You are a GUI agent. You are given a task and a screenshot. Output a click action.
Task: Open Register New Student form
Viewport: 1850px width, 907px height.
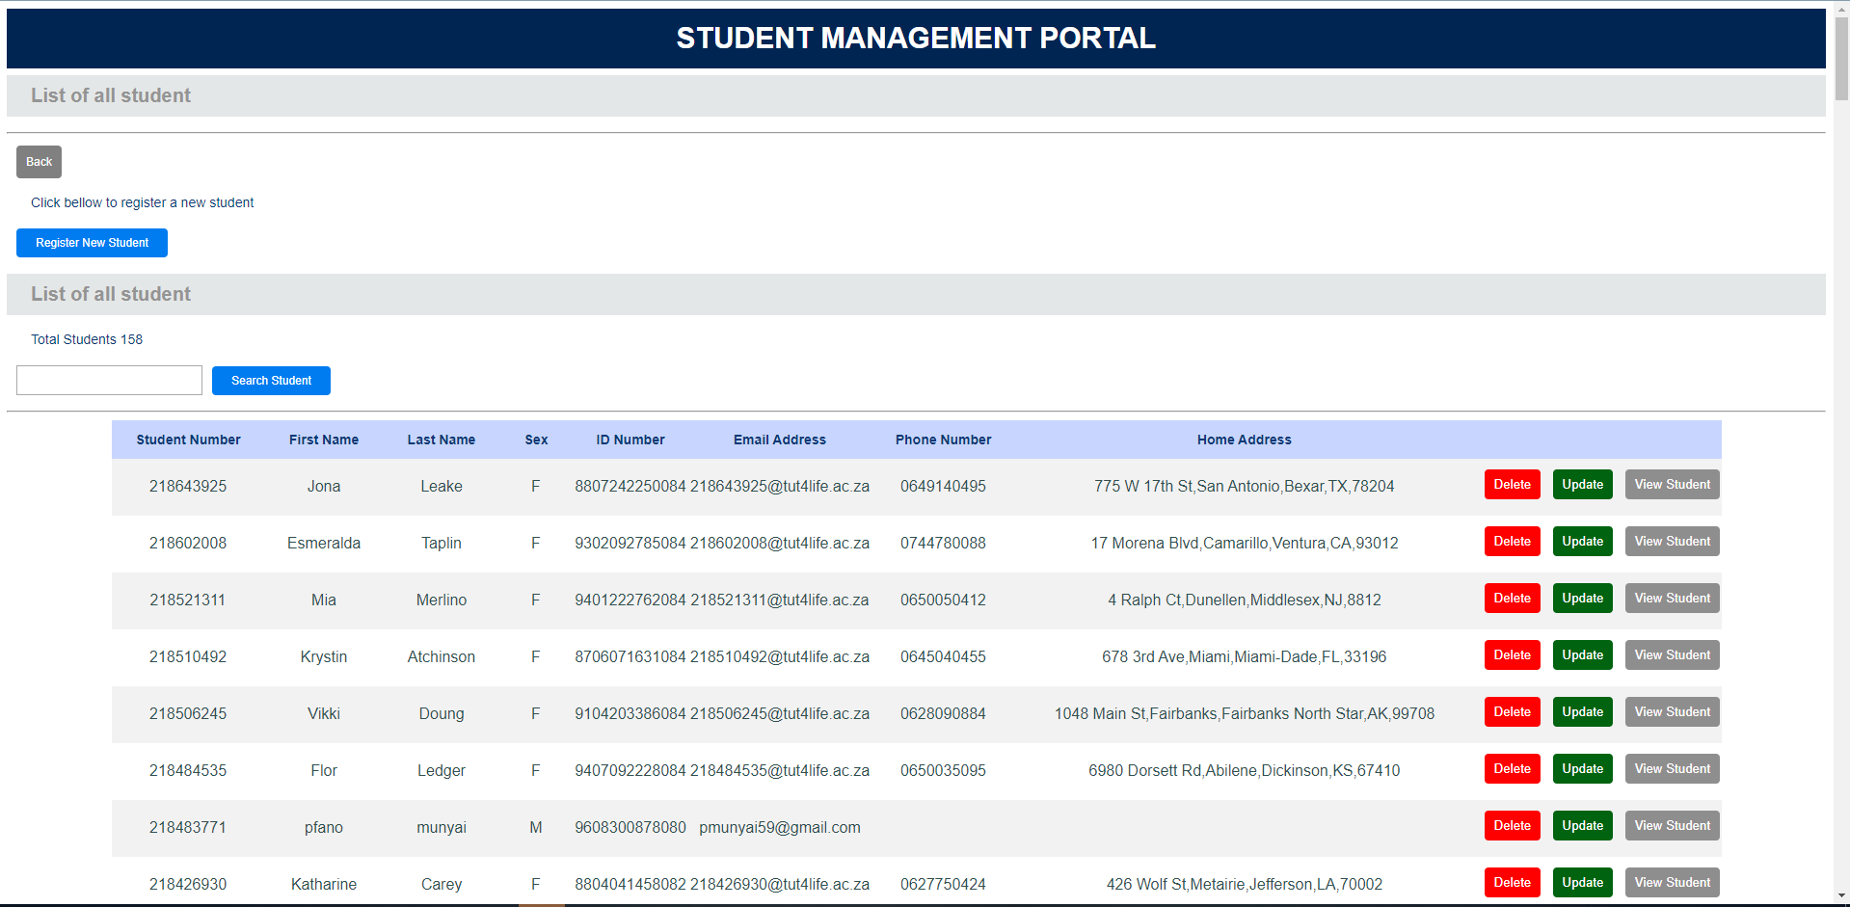pos(92,243)
